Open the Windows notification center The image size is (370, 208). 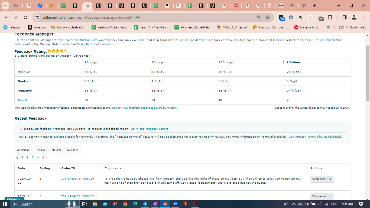[x=361, y=204]
